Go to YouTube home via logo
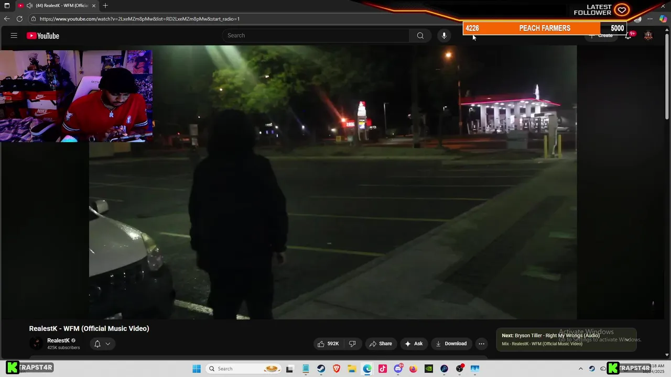671x377 pixels. (43, 36)
